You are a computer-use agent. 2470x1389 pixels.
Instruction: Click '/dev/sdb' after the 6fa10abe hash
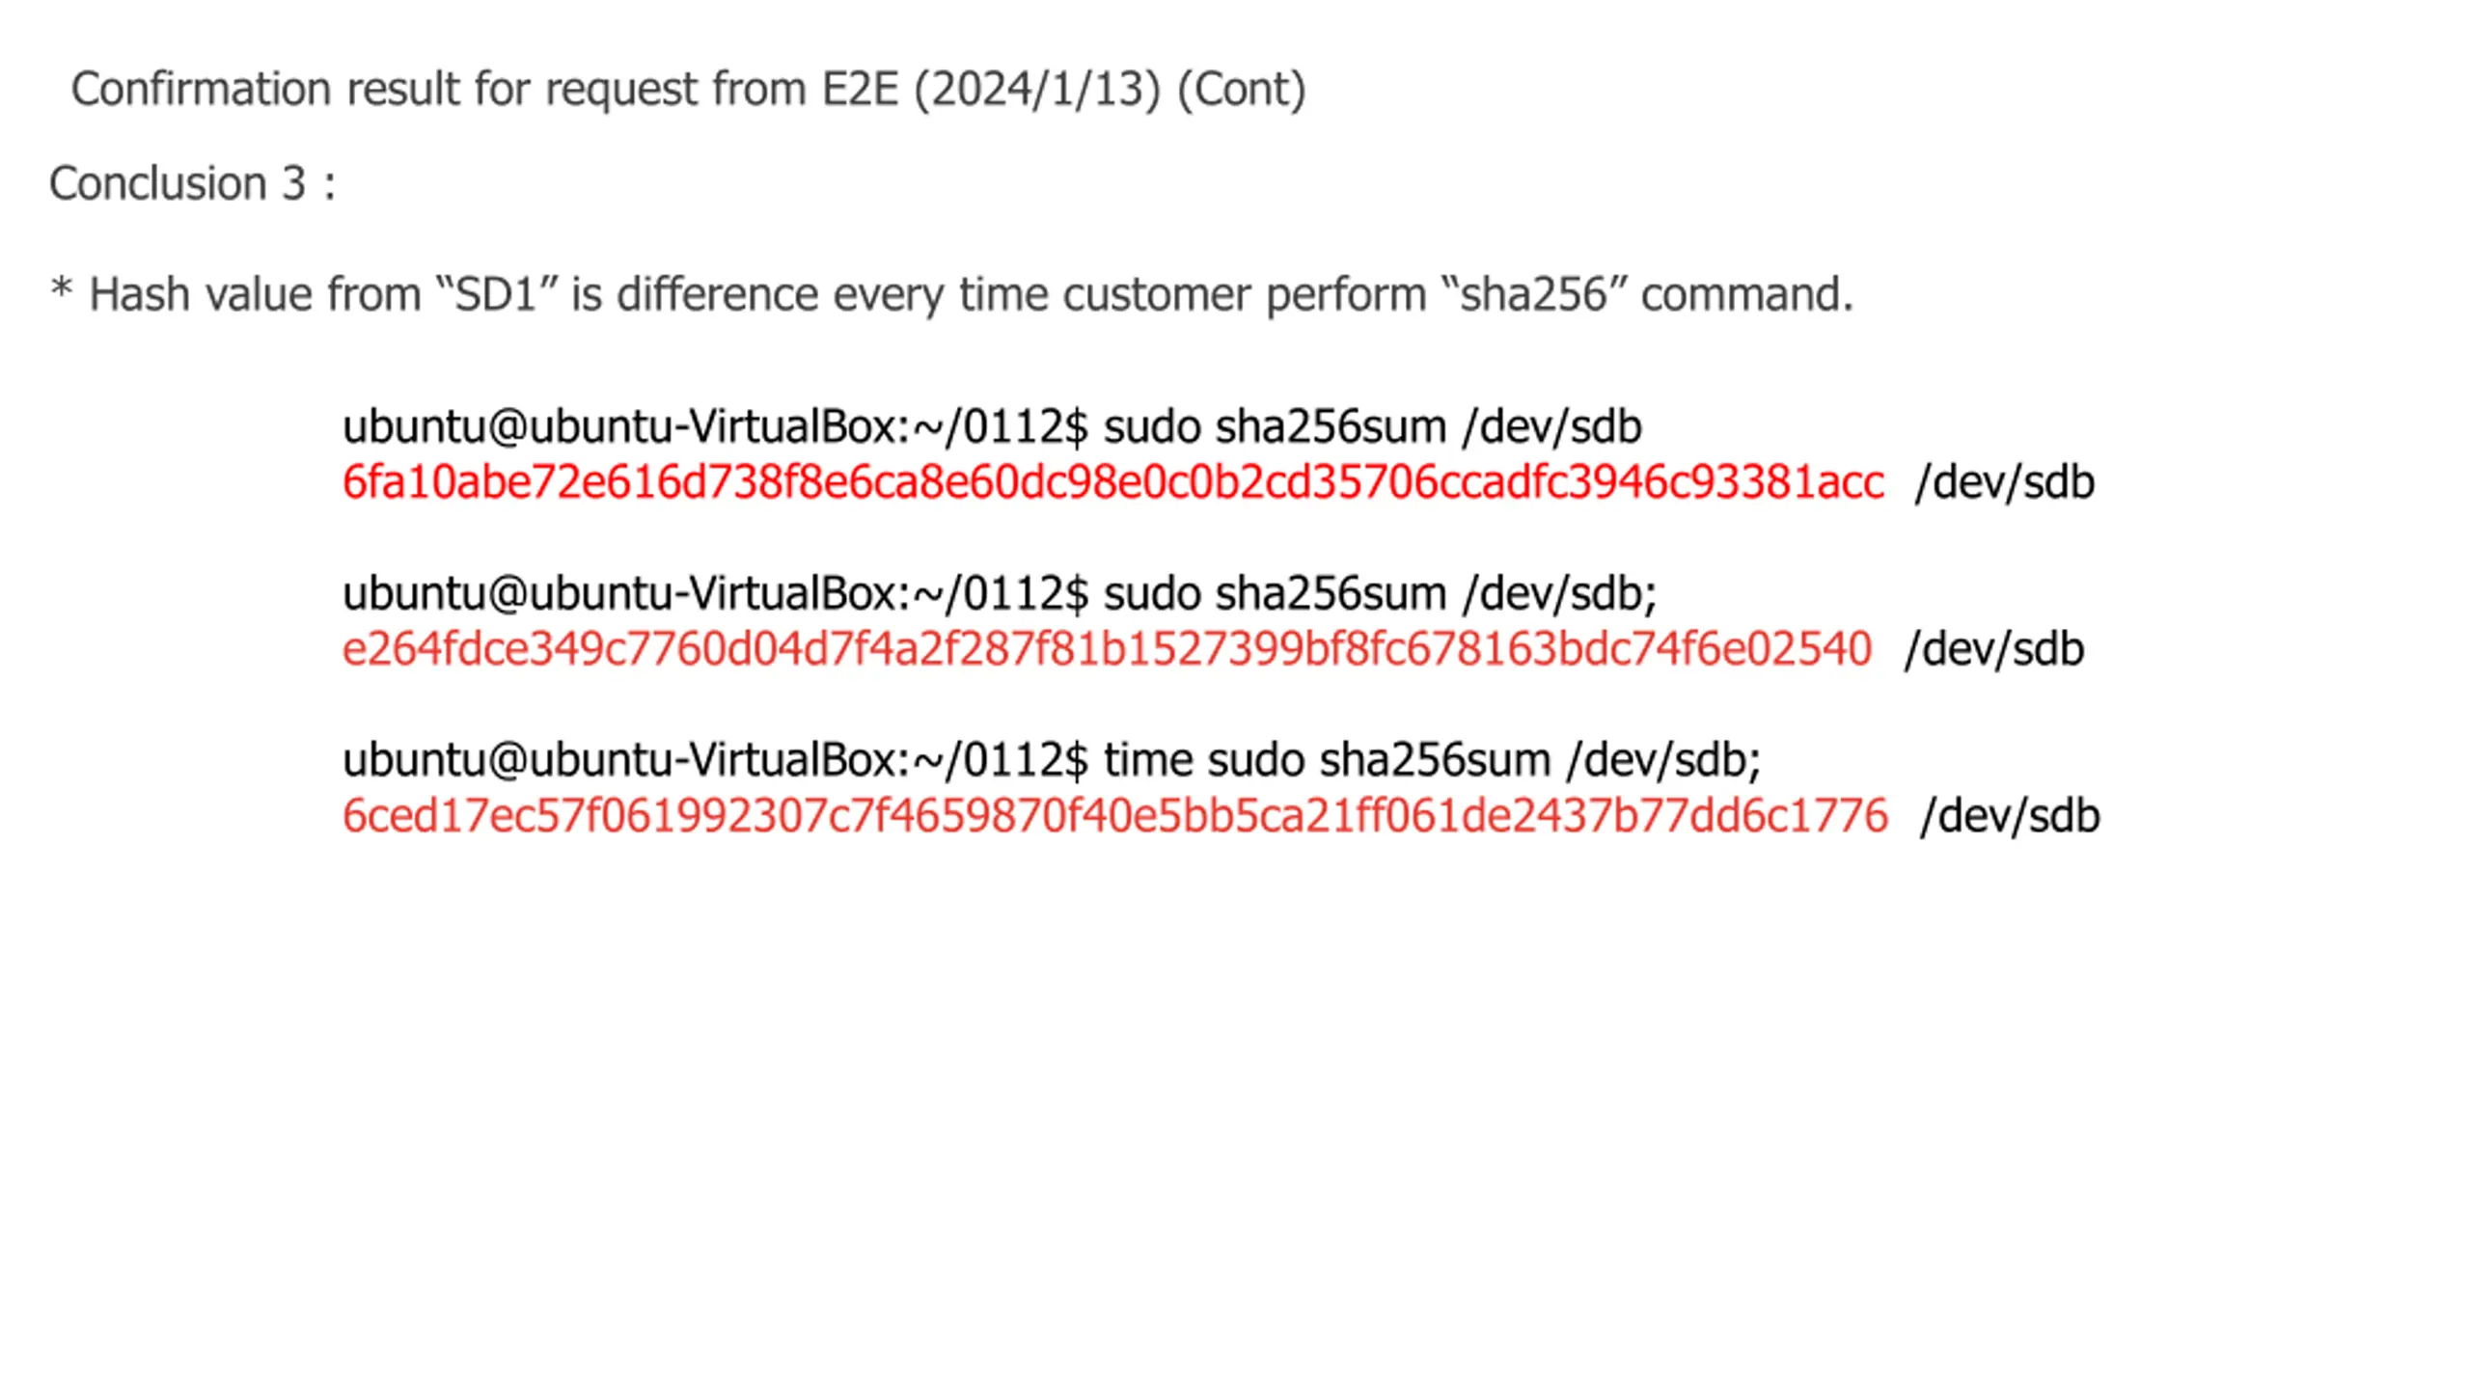[x=2005, y=482]
